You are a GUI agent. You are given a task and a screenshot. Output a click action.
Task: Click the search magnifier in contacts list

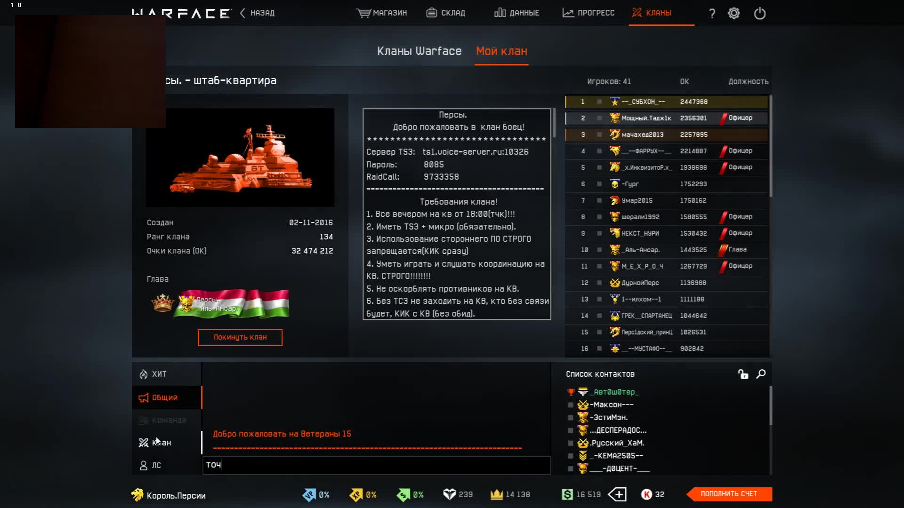[x=761, y=374]
